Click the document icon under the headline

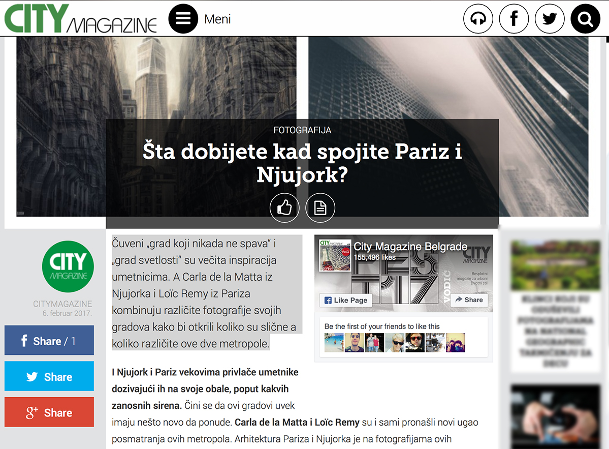click(320, 207)
